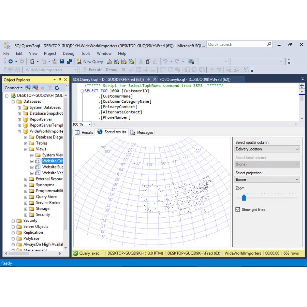Collapse the Views folder node
The width and height of the screenshot is (307, 307).
tap(26, 149)
